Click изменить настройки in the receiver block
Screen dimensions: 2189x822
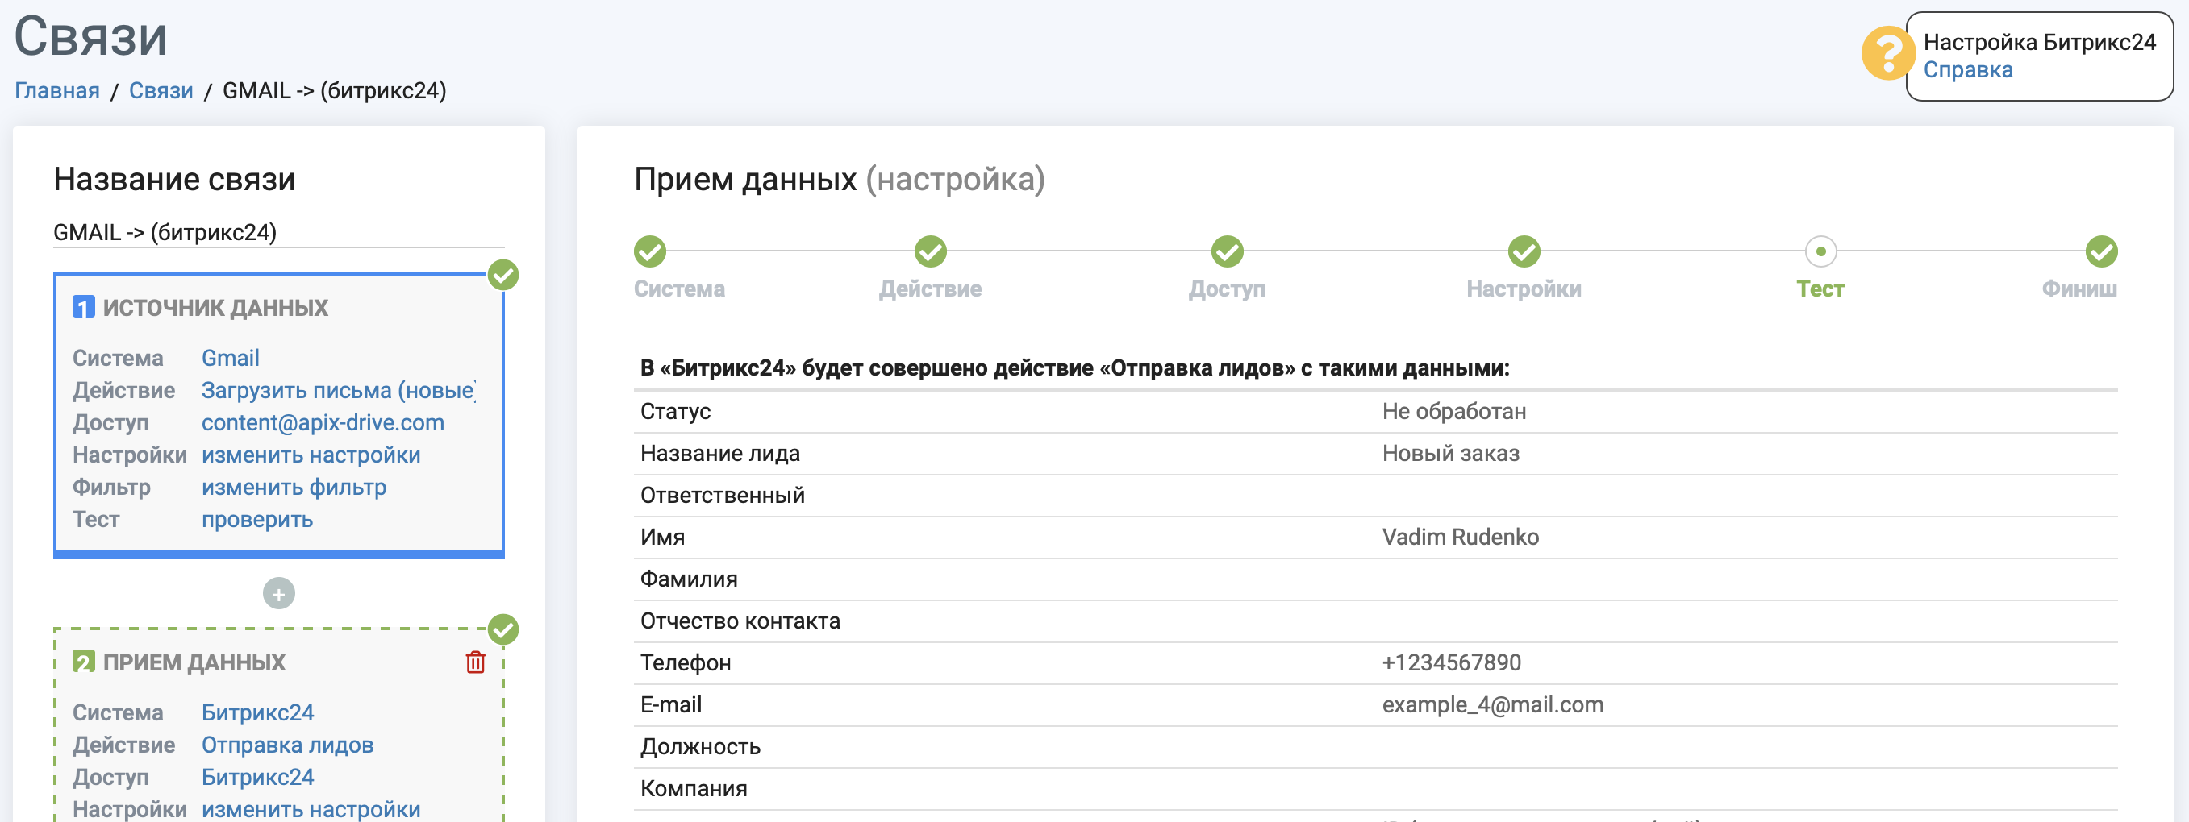click(x=311, y=810)
